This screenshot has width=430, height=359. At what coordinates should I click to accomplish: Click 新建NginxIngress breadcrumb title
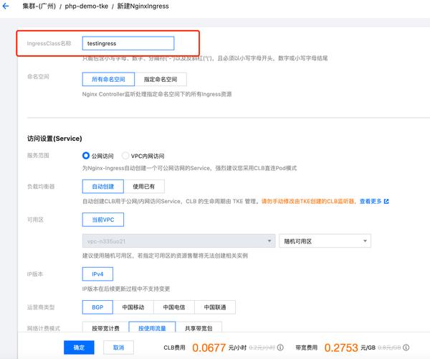[143, 6]
